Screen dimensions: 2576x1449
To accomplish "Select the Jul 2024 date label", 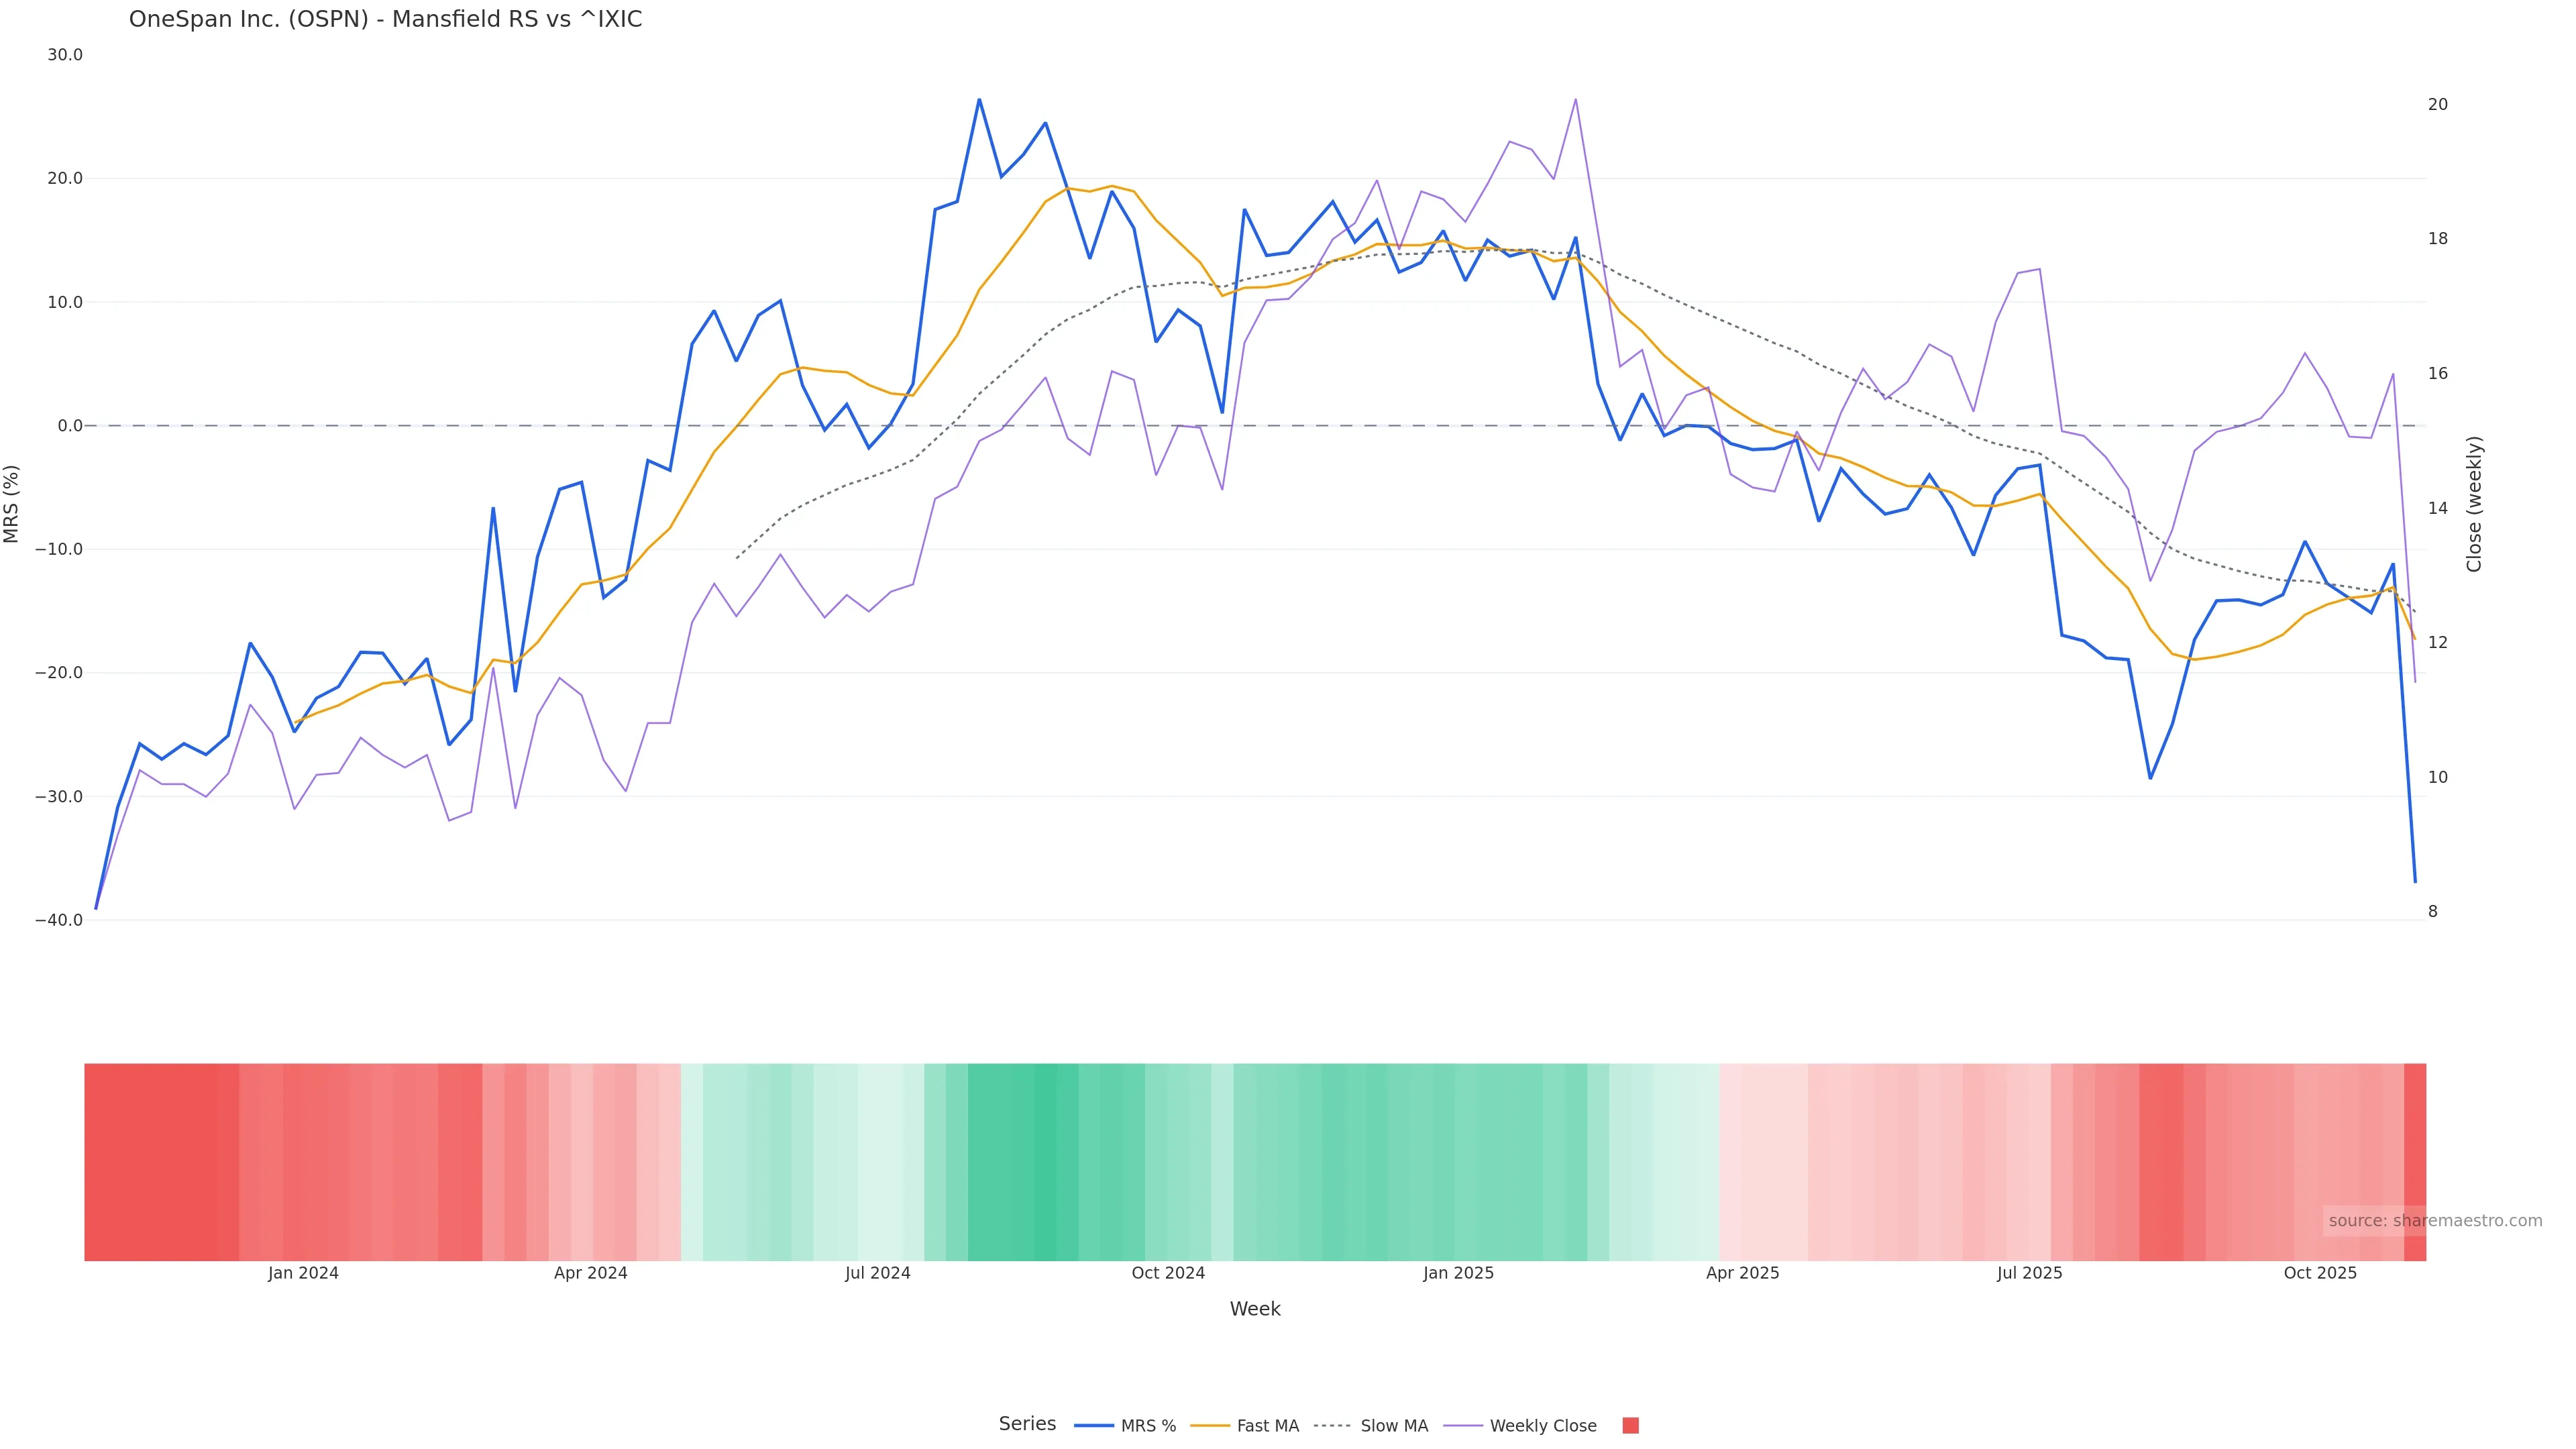I will [877, 1273].
